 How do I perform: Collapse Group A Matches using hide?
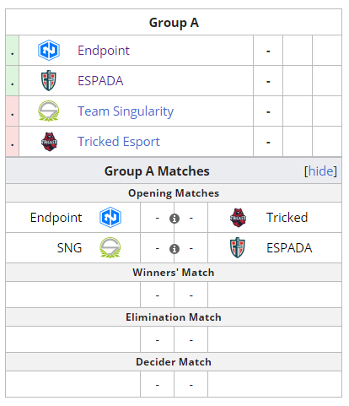(320, 171)
